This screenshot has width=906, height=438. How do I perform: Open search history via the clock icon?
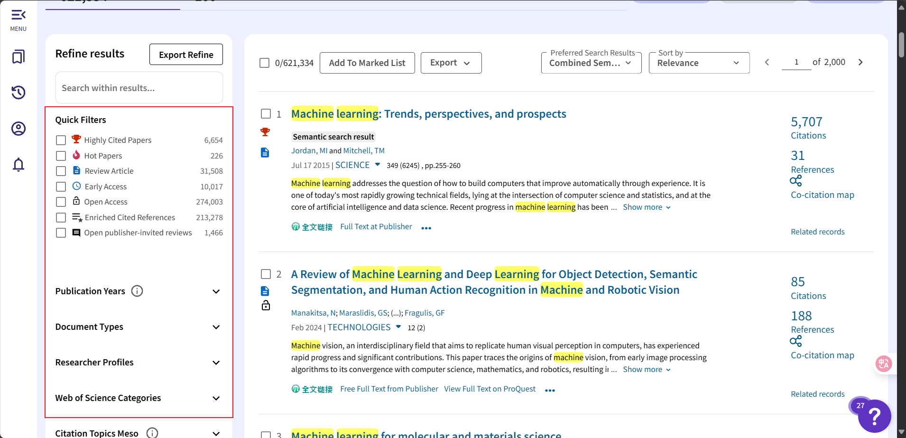pyautogui.click(x=18, y=93)
